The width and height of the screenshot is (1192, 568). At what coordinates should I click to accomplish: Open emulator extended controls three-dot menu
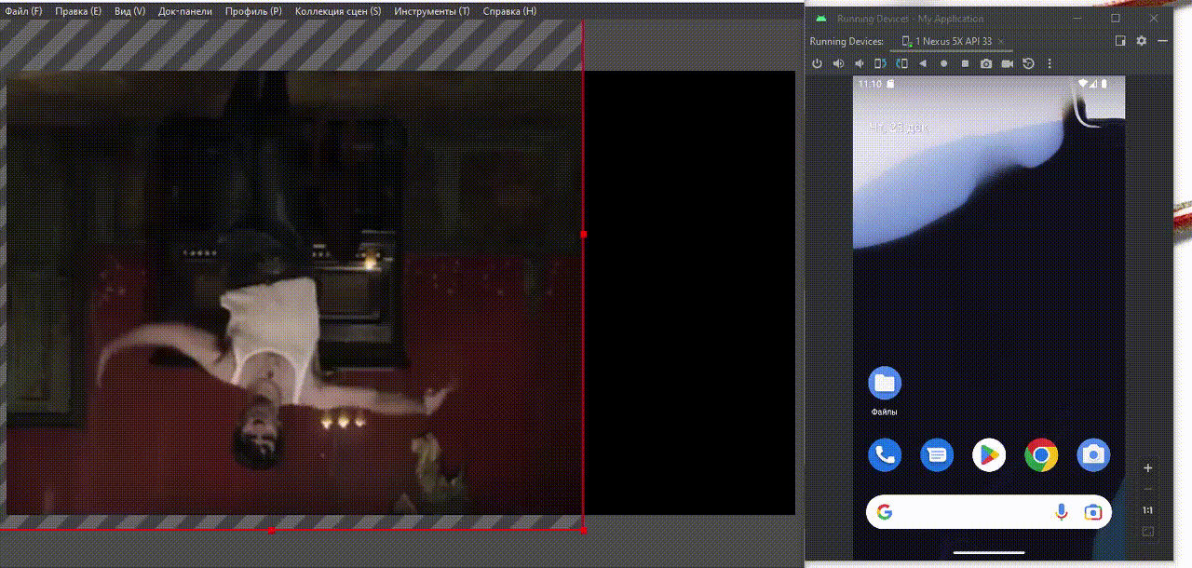pos(1050,63)
